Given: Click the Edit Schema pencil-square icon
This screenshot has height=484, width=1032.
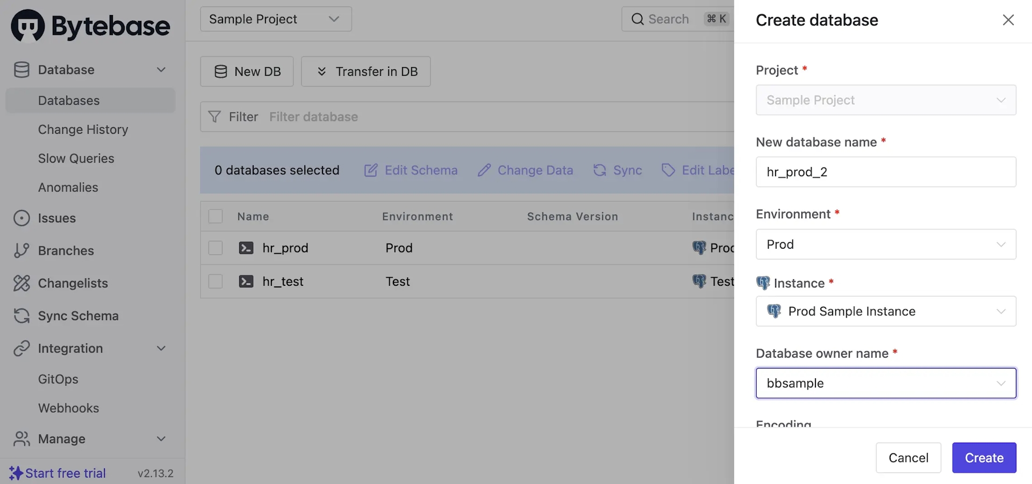Looking at the screenshot, I should 371,170.
